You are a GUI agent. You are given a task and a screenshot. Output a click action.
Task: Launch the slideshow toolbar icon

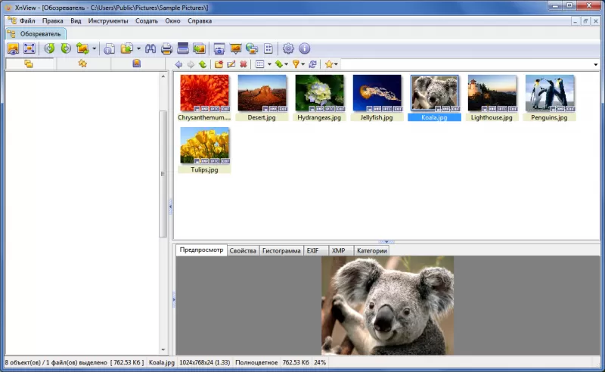pos(235,48)
